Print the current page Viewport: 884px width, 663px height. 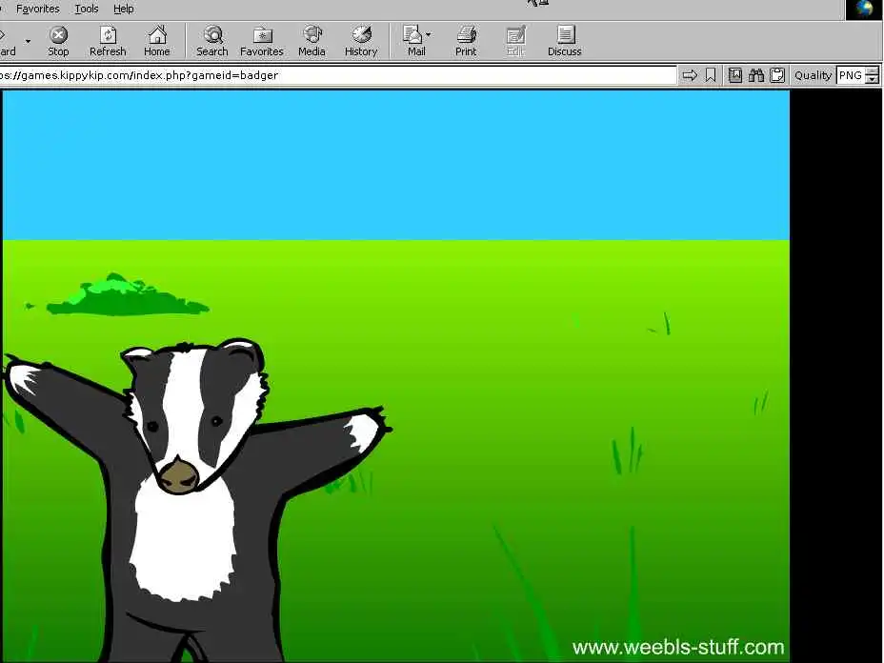click(466, 41)
